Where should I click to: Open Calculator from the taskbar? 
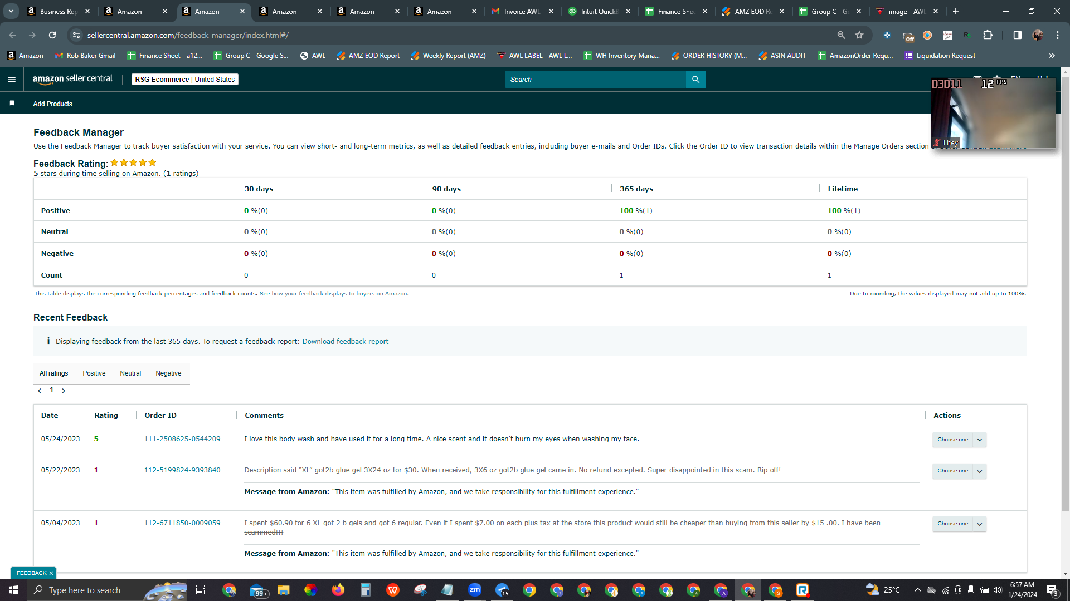click(x=366, y=590)
